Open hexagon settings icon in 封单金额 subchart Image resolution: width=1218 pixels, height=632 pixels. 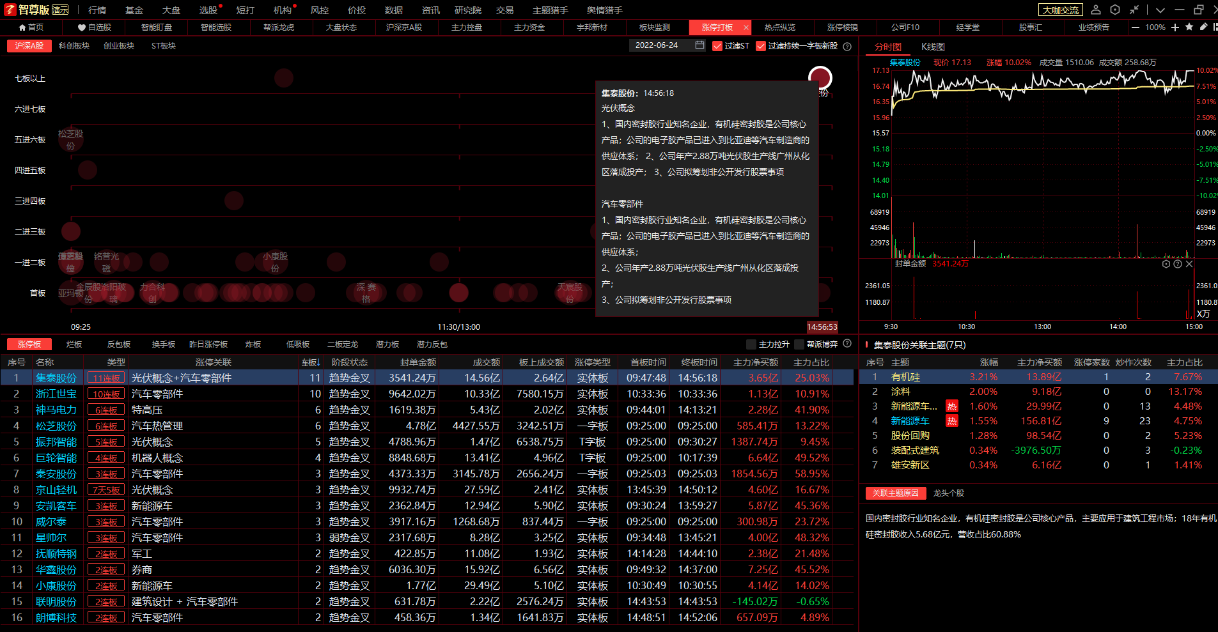(1166, 264)
